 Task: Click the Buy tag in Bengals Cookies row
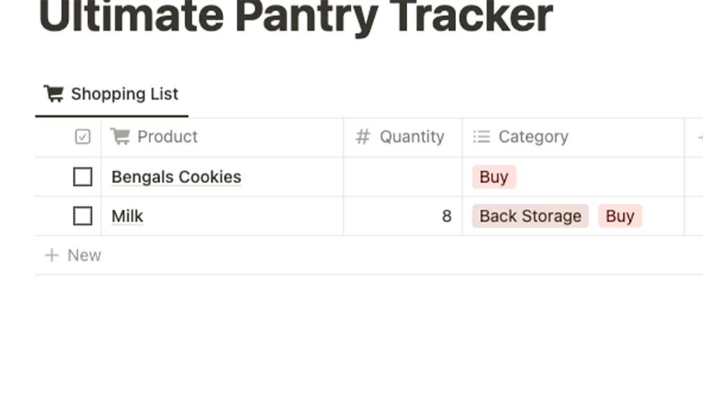[x=494, y=177]
